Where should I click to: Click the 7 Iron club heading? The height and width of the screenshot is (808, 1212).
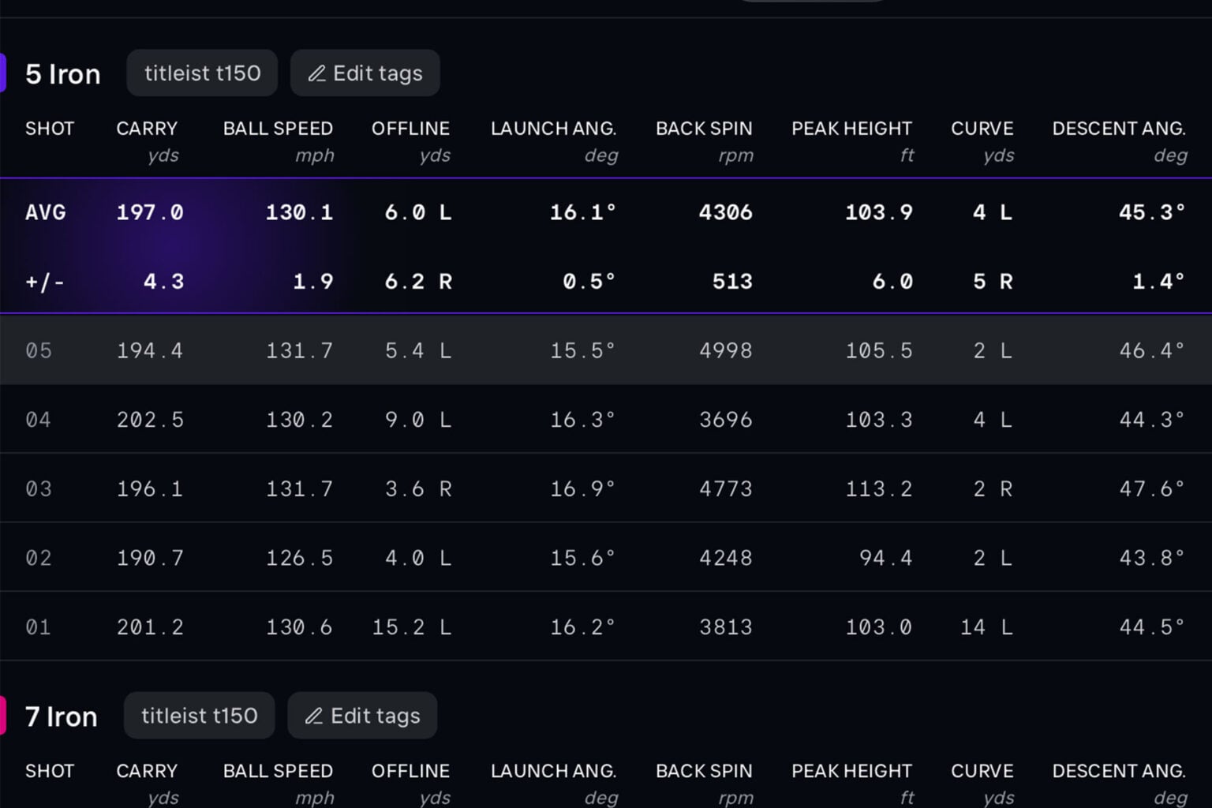coord(61,716)
